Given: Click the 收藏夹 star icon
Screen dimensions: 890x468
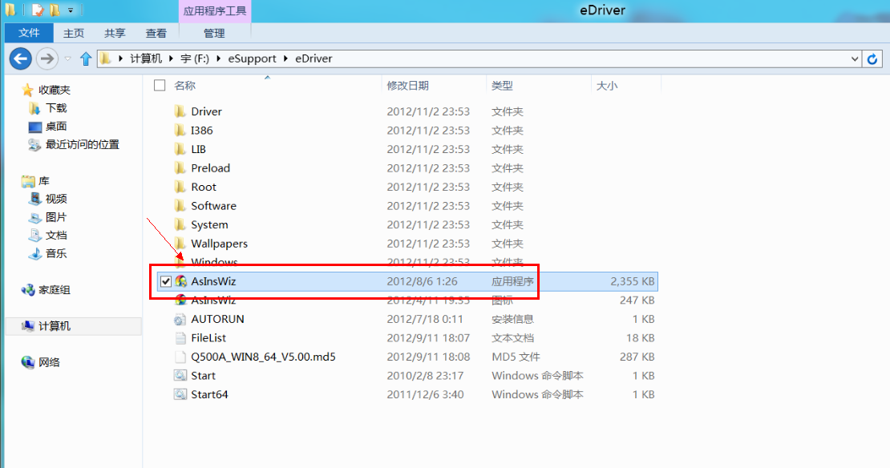Looking at the screenshot, I should [27, 91].
